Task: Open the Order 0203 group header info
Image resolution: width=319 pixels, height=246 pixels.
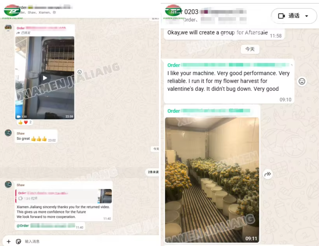Action: (x=205, y=15)
